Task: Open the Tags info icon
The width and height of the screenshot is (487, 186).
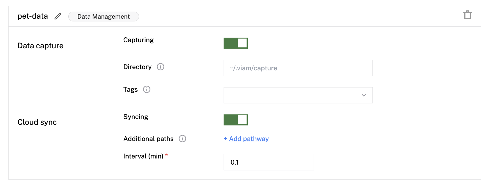Action: pos(147,89)
